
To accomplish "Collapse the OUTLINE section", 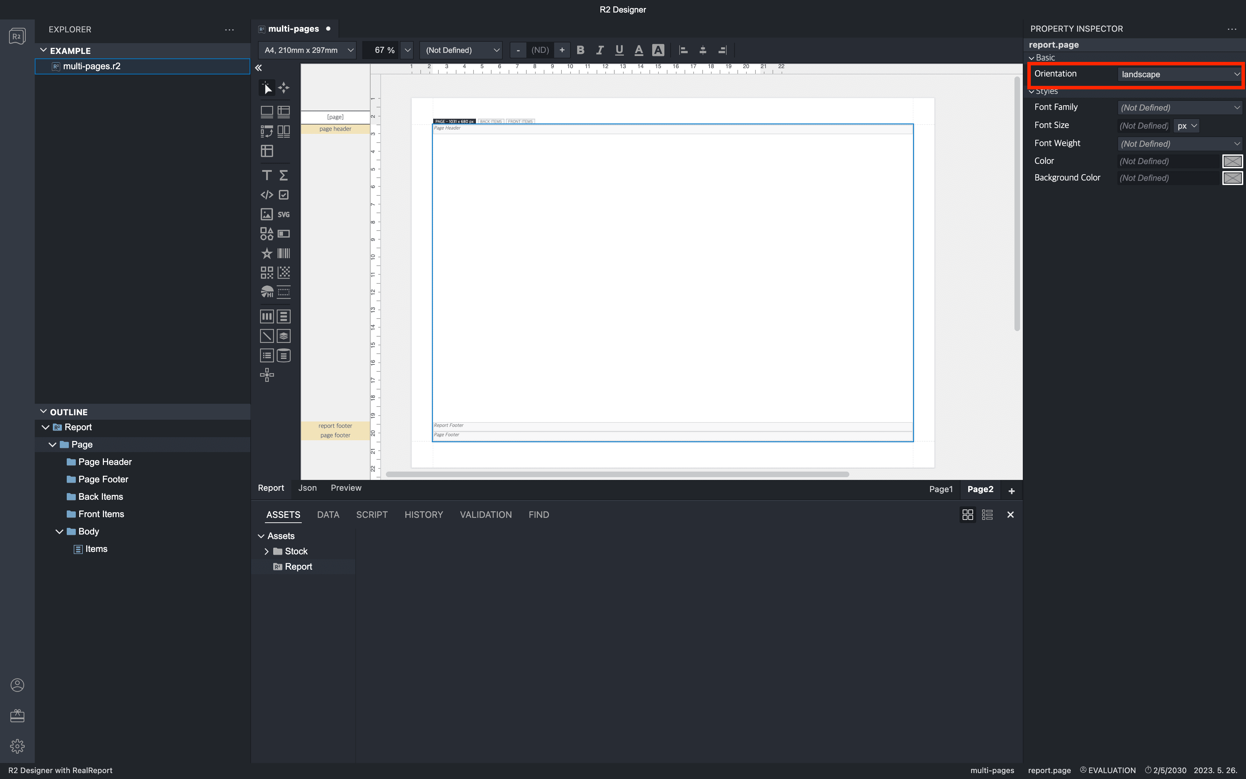I will (44, 412).
